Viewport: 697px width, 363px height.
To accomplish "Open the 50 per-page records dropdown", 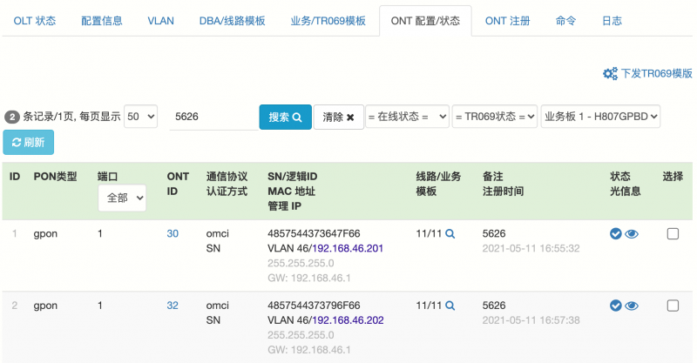I will 140,117.
